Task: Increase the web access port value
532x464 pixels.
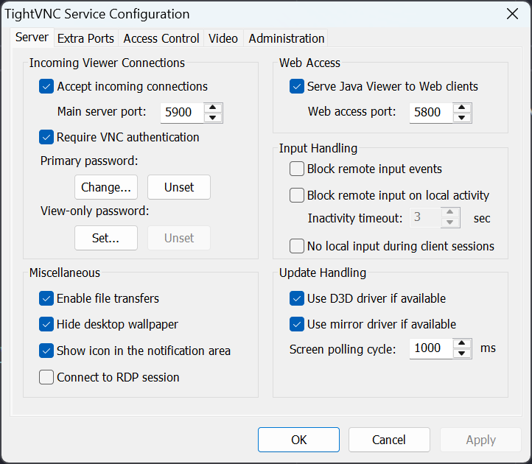Action: click(x=462, y=108)
